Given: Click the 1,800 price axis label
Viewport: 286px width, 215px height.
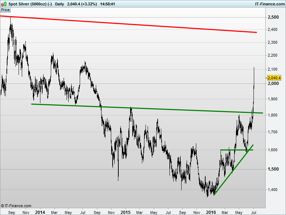Looking at the screenshot, I should pos(272,115).
